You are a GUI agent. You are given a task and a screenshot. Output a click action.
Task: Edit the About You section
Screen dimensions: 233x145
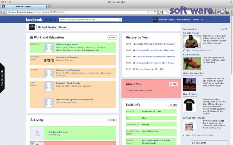pos(173,84)
